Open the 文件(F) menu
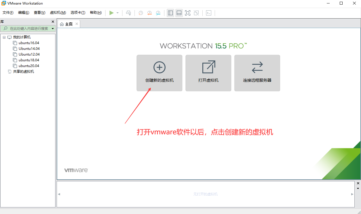361x214 pixels. [8, 13]
